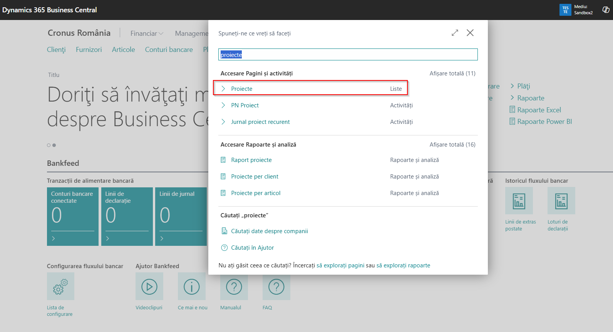The image size is (613, 332).
Task: Open the Furnizori navigation item
Action: pos(89,50)
